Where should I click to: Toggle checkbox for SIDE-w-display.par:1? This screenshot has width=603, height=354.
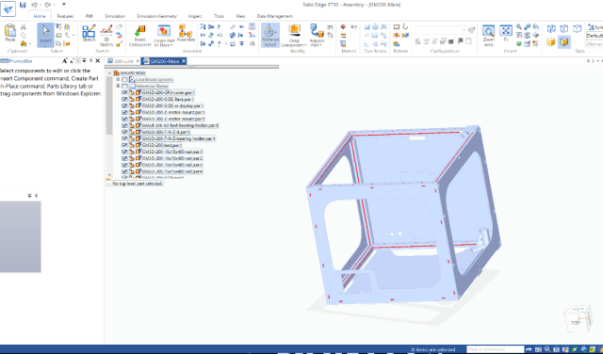coord(124,105)
